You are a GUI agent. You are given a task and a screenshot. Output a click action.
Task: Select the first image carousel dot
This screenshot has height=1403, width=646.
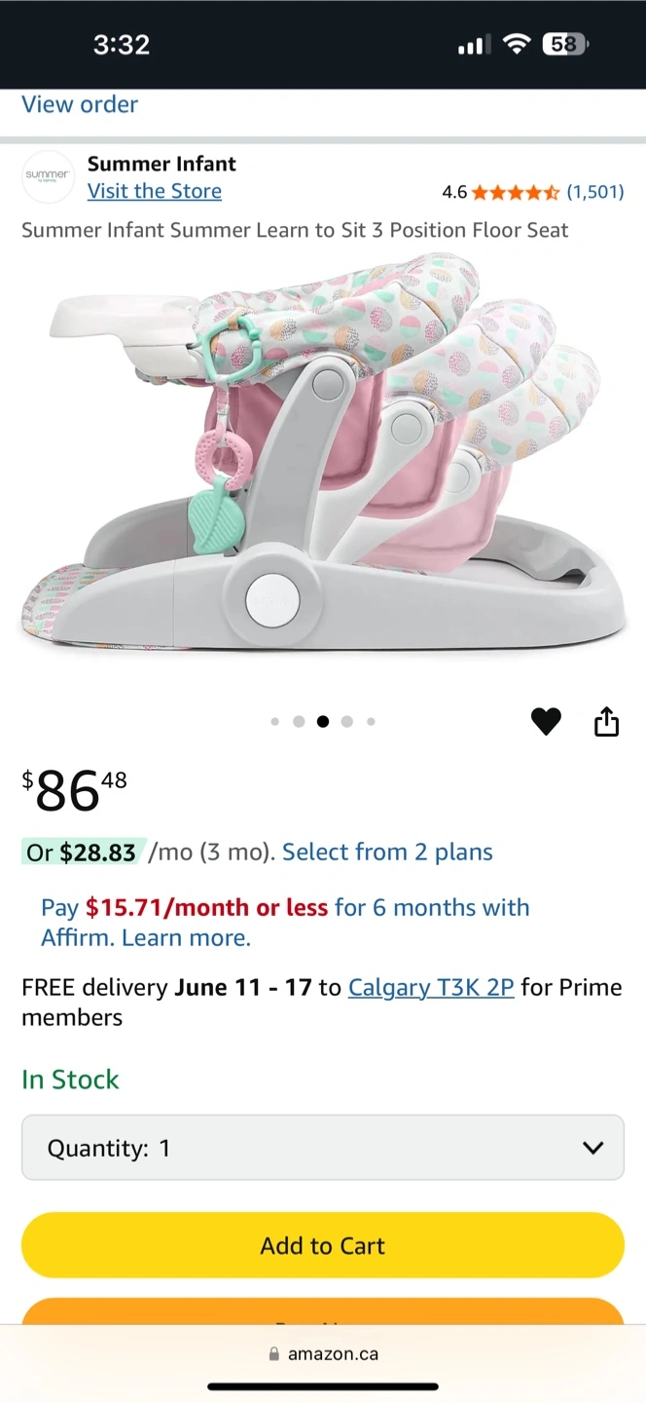pyautogui.click(x=275, y=722)
